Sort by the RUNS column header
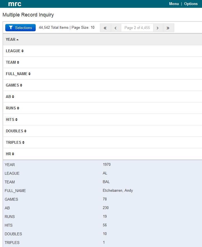 [13, 108]
